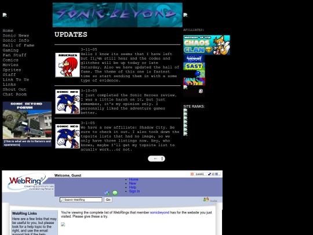
Task: Open the dark affiliate button with small face
Action: point(194,93)
